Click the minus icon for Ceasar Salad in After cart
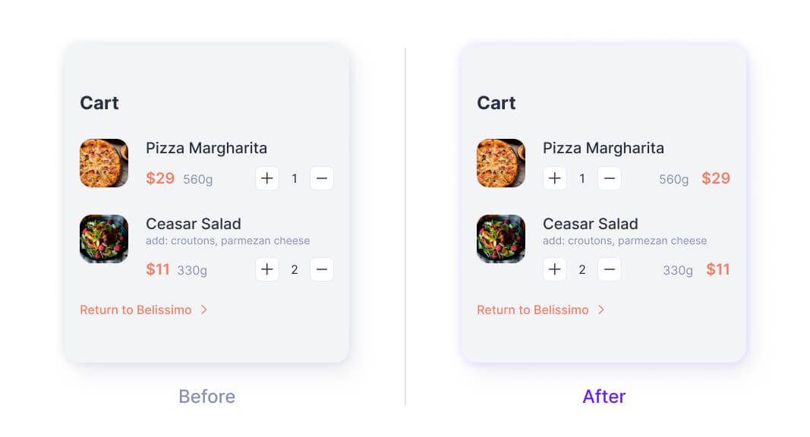Screen dimensions: 810x437 coord(609,269)
